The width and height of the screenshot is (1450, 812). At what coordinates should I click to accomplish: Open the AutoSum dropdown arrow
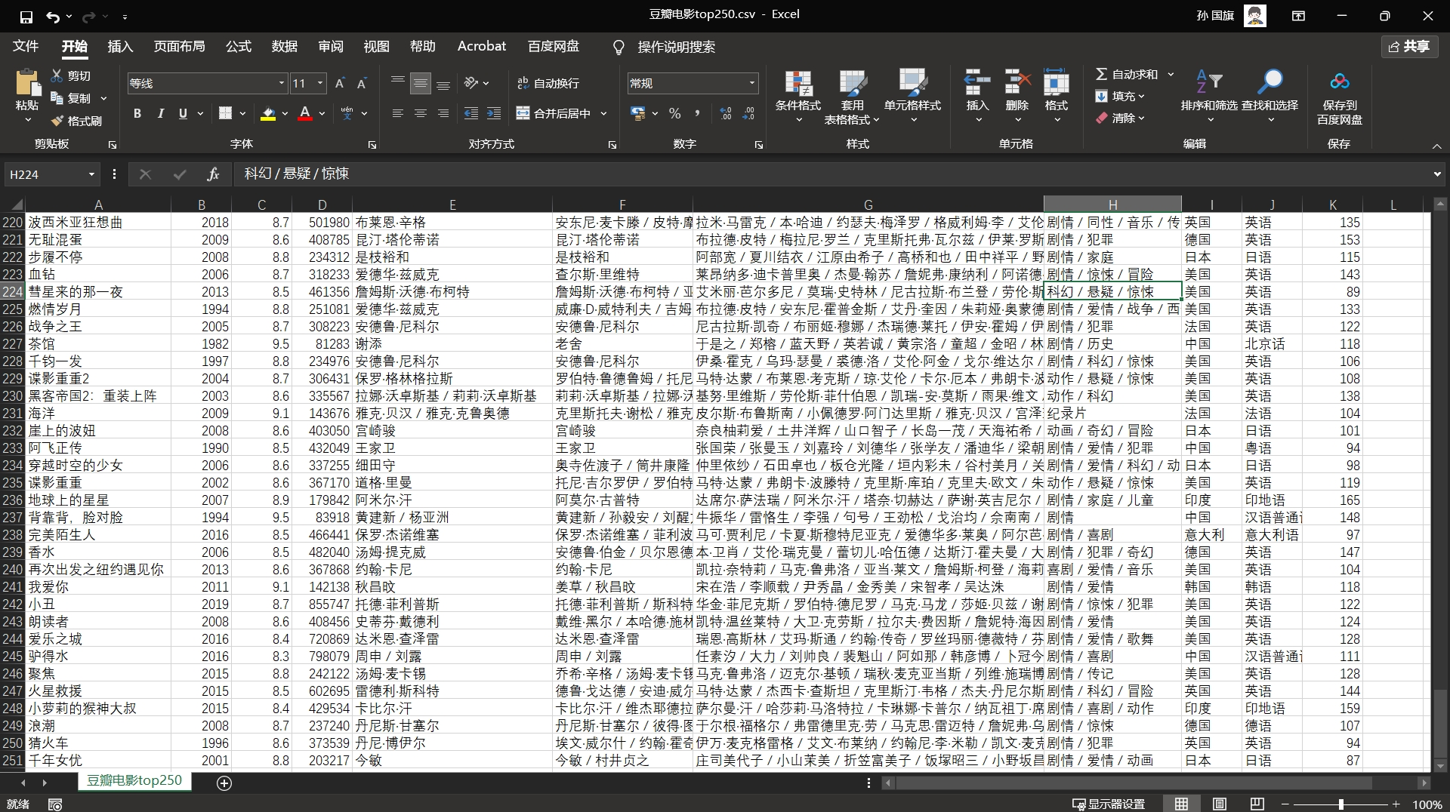click(x=1171, y=74)
